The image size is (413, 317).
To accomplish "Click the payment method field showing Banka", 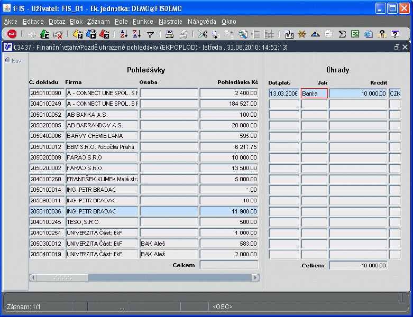I will pos(314,93).
